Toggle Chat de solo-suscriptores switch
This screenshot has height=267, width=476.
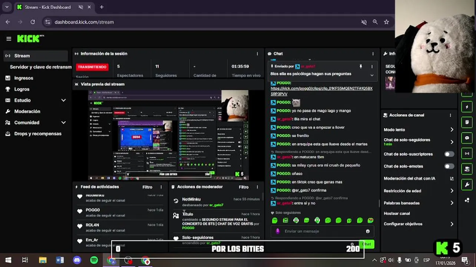pos(449,154)
